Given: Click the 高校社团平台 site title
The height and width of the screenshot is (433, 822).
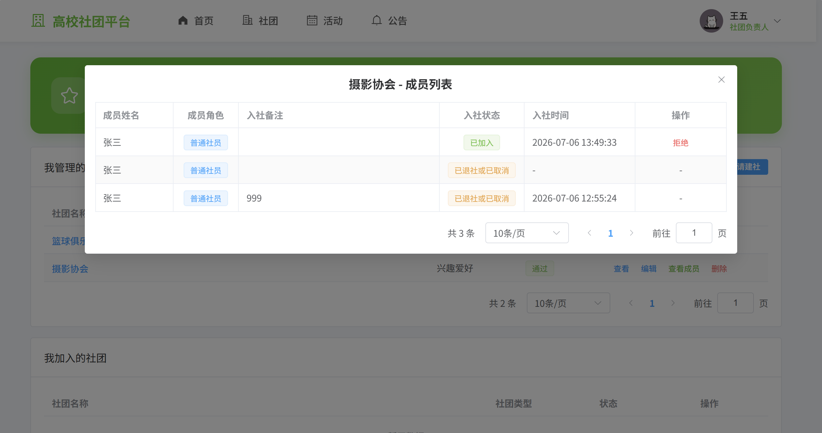Looking at the screenshot, I should (91, 22).
